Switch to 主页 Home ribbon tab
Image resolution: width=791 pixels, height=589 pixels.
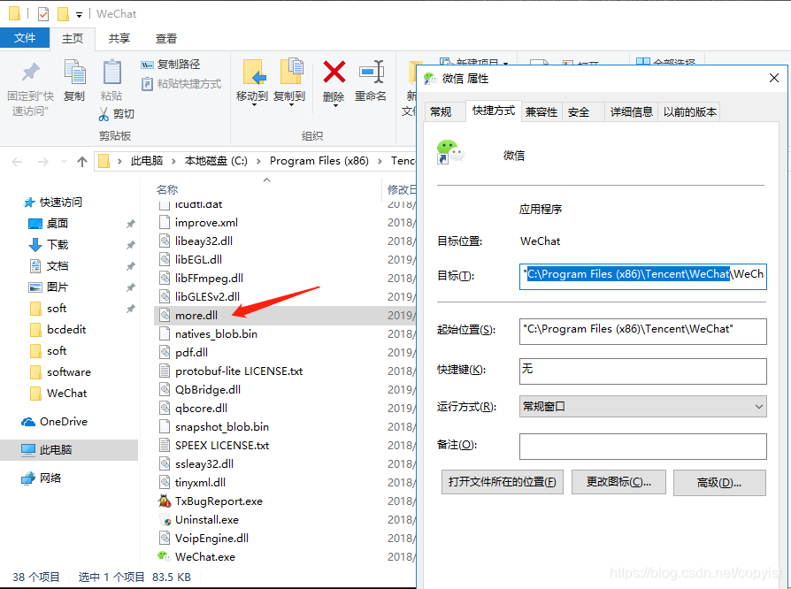(73, 38)
